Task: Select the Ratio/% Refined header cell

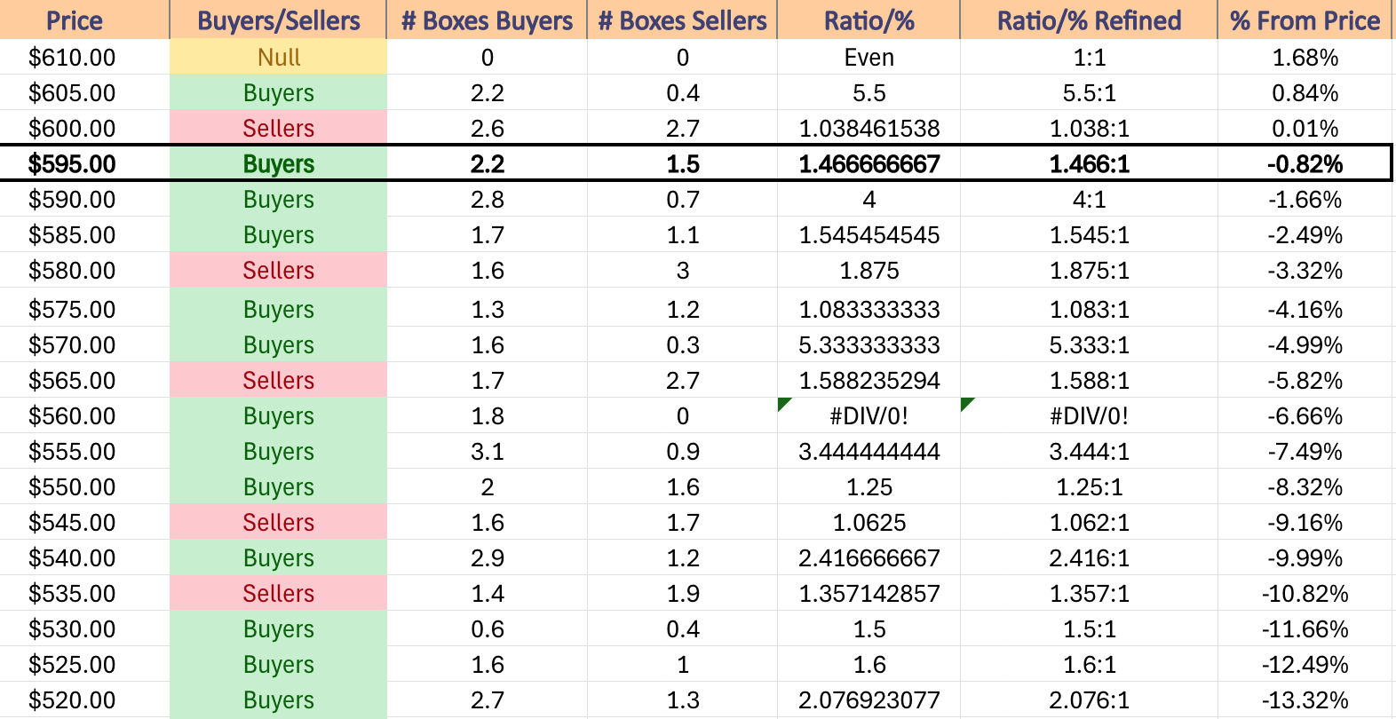Action: 1089,20
